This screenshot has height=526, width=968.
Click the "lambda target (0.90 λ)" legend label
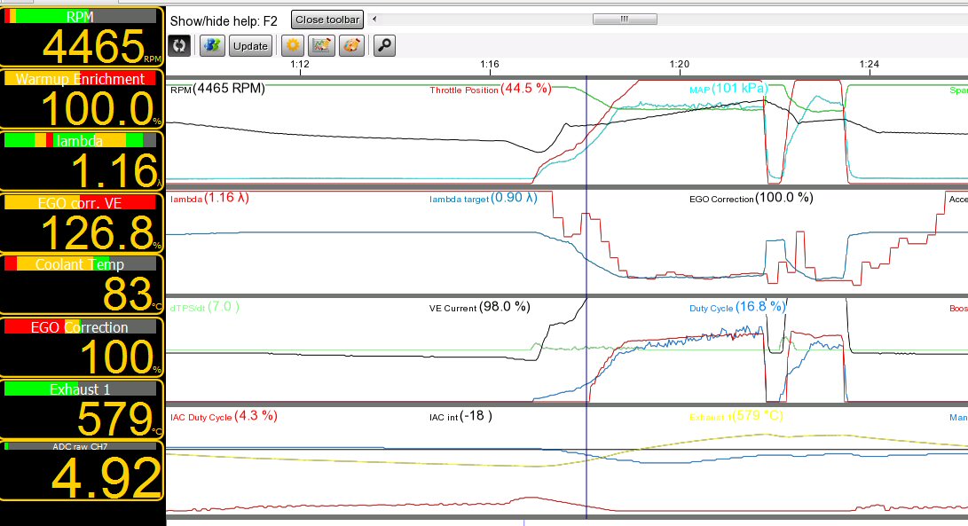(x=484, y=198)
